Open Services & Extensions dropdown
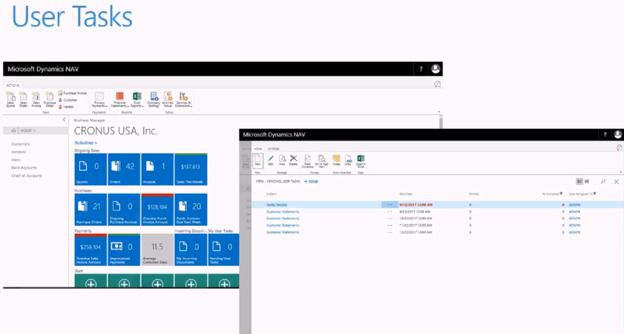 click(183, 99)
